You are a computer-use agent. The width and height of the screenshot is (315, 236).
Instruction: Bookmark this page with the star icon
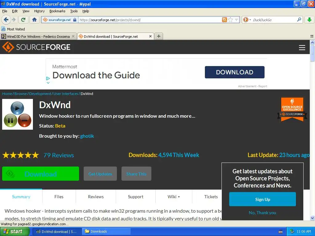click(231, 20)
